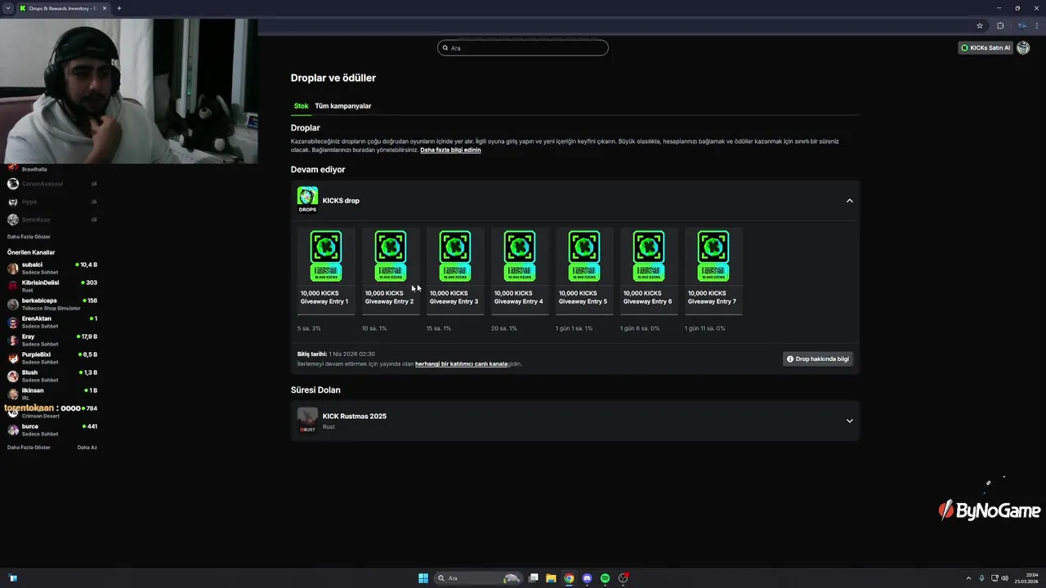Switch to the Stok tab
The width and height of the screenshot is (1046, 588).
pyautogui.click(x=302, y=106)
